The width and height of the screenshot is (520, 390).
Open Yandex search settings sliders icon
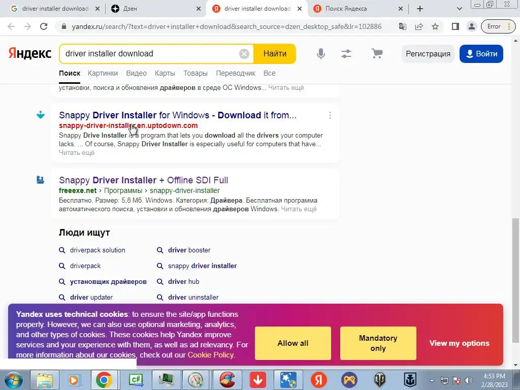click(346, 54)
